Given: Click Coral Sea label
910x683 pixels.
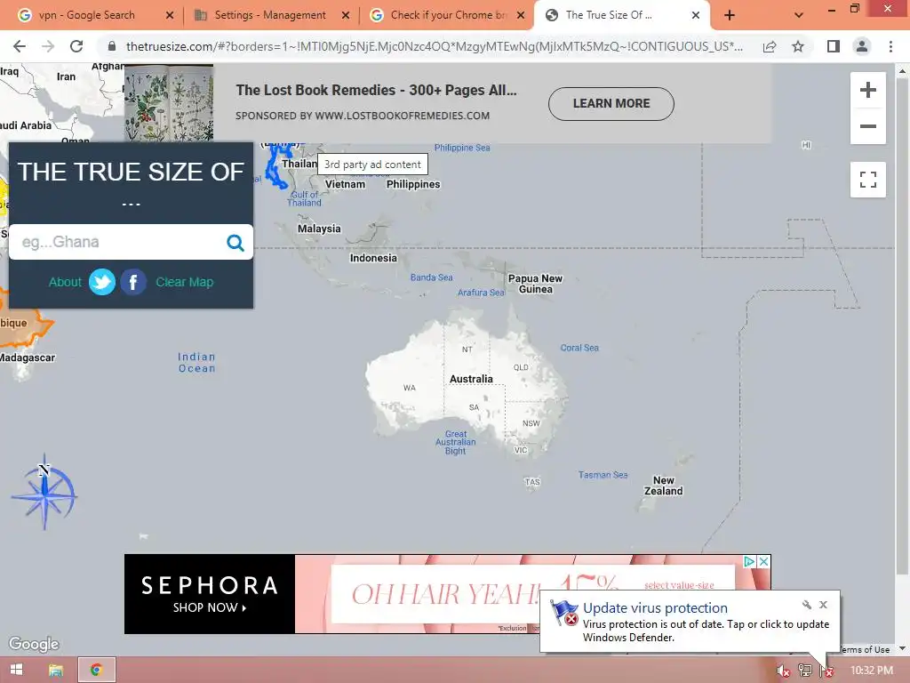Looking at the screenshot, I should coord(579,348).
